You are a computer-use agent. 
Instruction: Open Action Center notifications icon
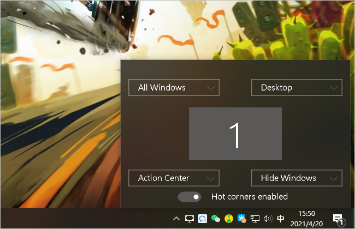click(x=339, y=219)
